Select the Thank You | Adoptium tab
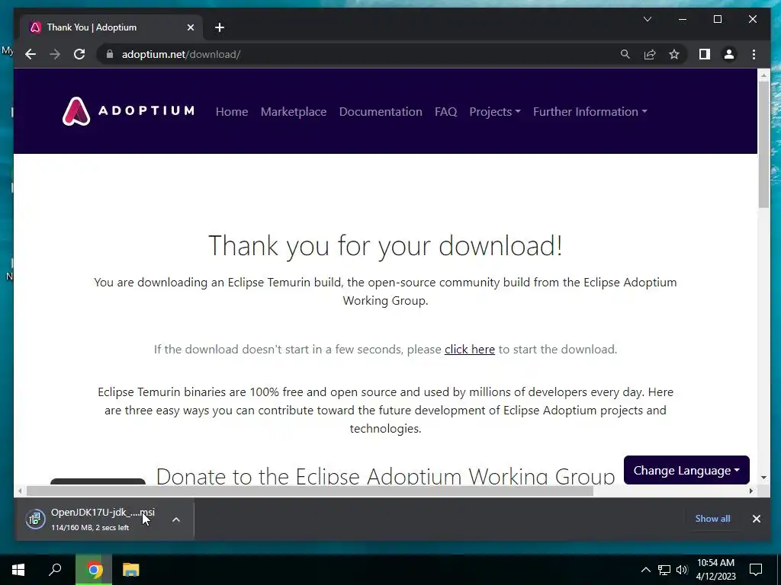 (x=111, y=27)
